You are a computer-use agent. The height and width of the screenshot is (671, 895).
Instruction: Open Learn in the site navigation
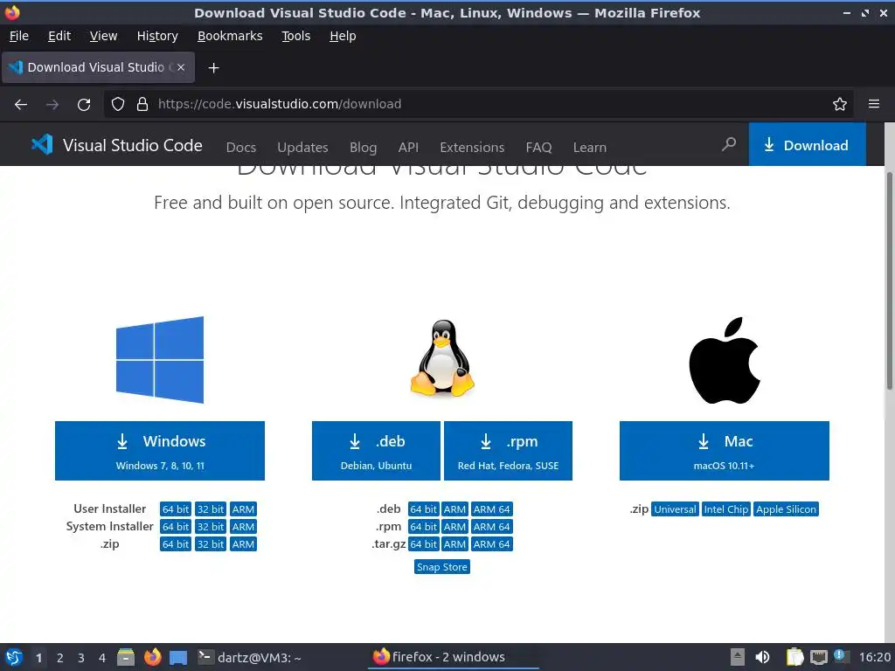[590, 147]
